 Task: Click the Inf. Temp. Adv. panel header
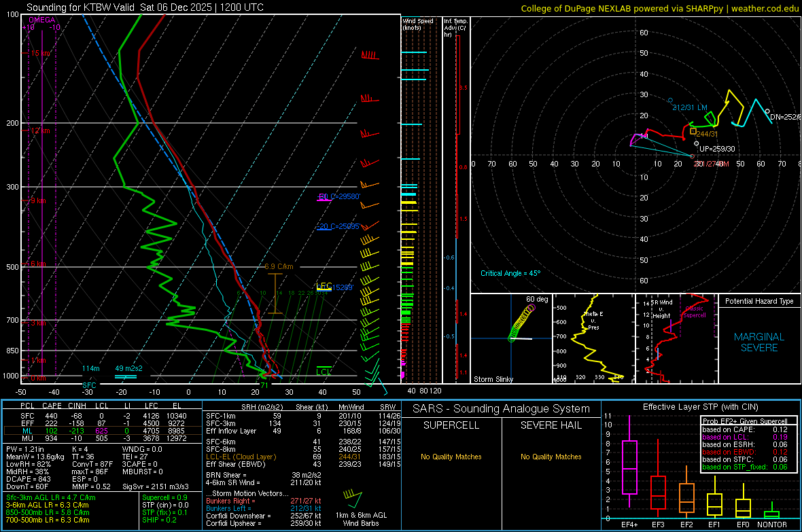(x=455, y=28)
